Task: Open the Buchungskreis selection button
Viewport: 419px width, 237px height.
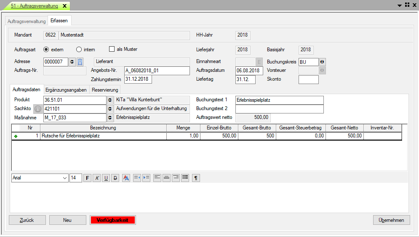Action: click(323, 62)
